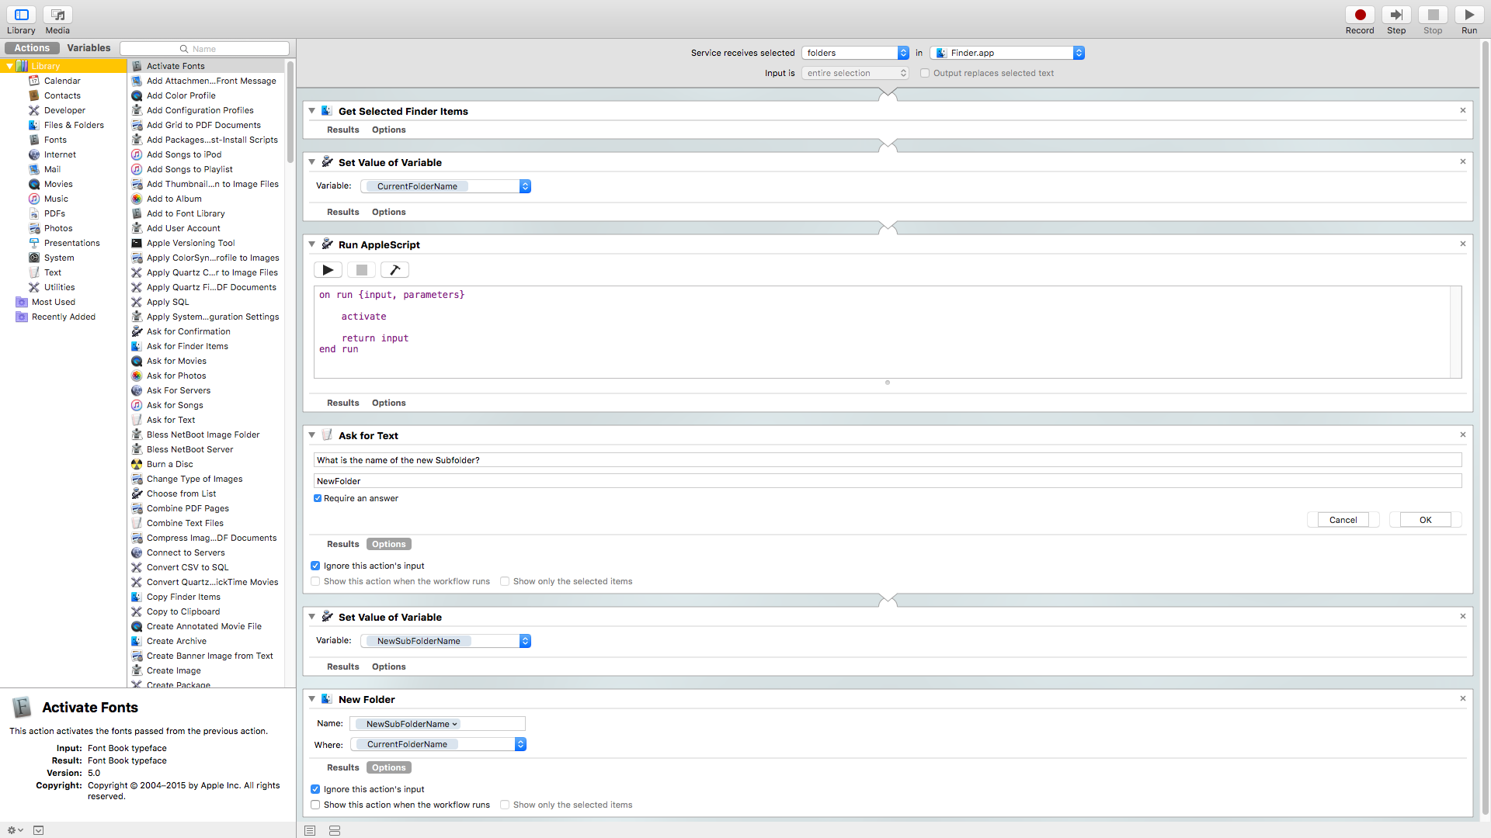Click the Name search field

(205, 48)
